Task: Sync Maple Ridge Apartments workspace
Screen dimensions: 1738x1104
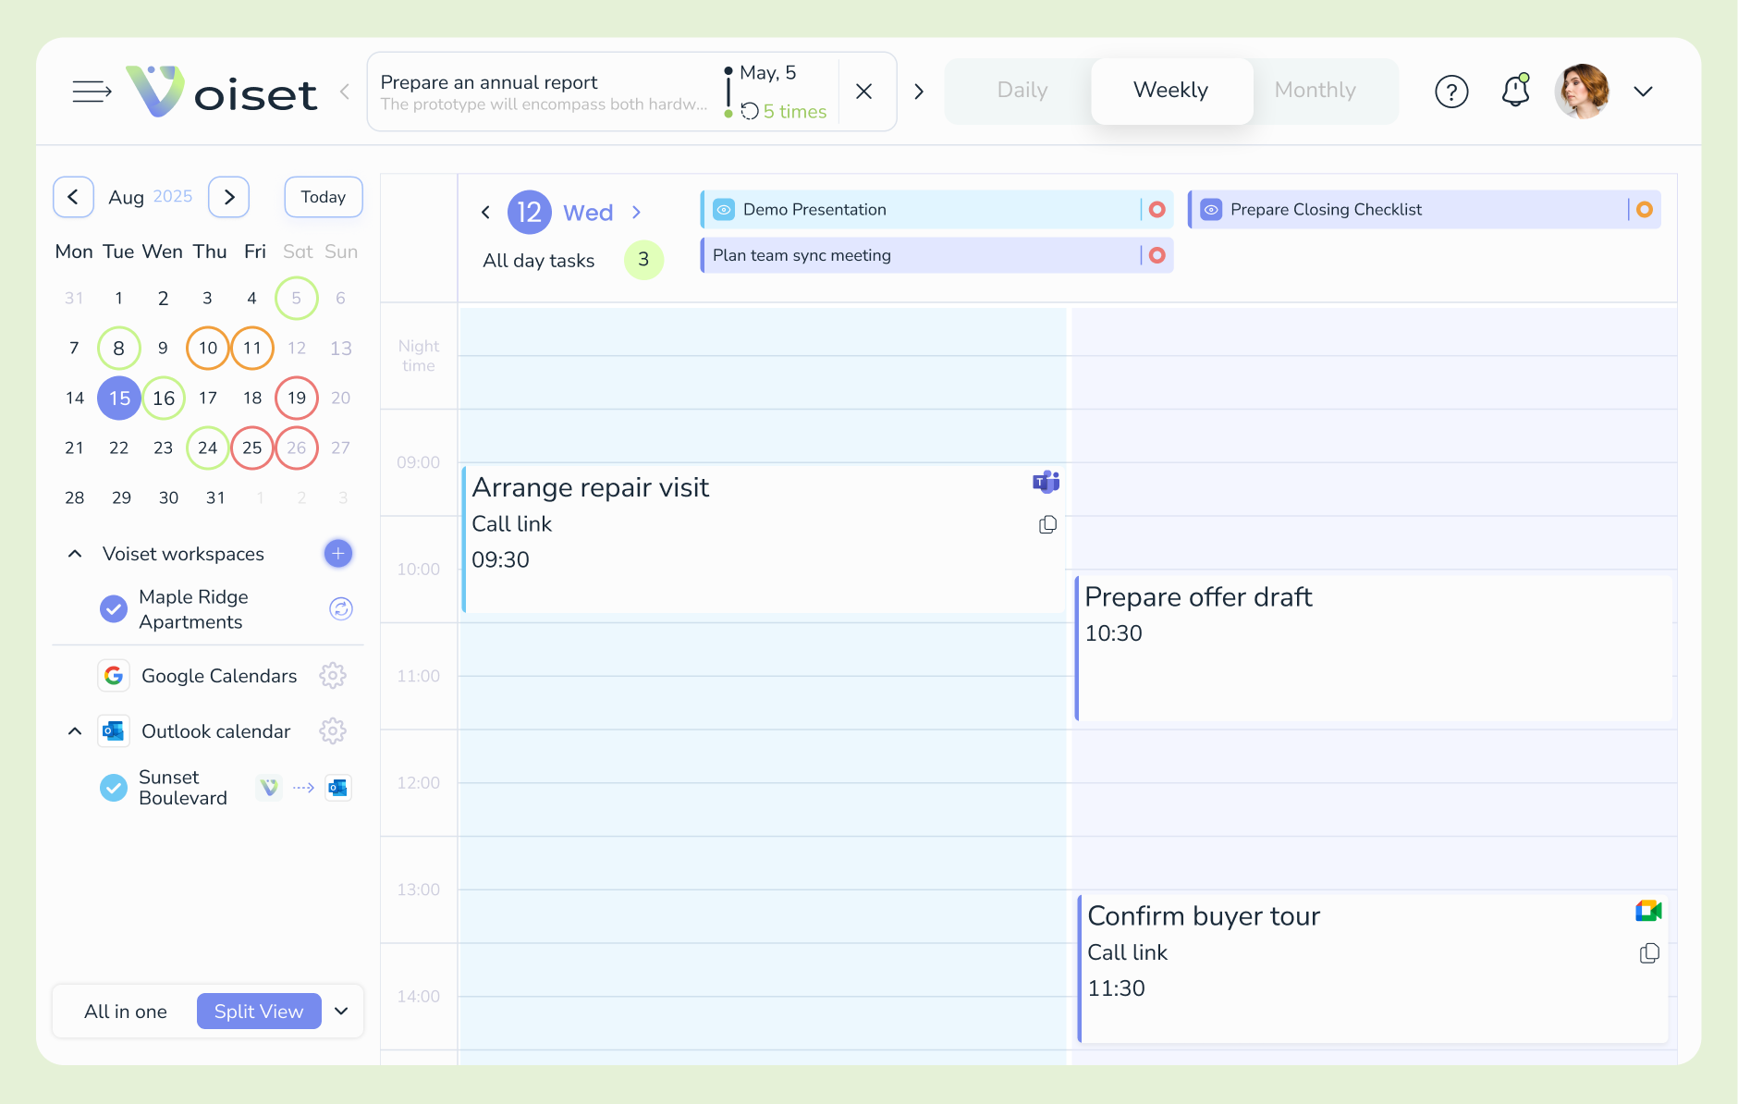Action: click(x=341, y=608)
